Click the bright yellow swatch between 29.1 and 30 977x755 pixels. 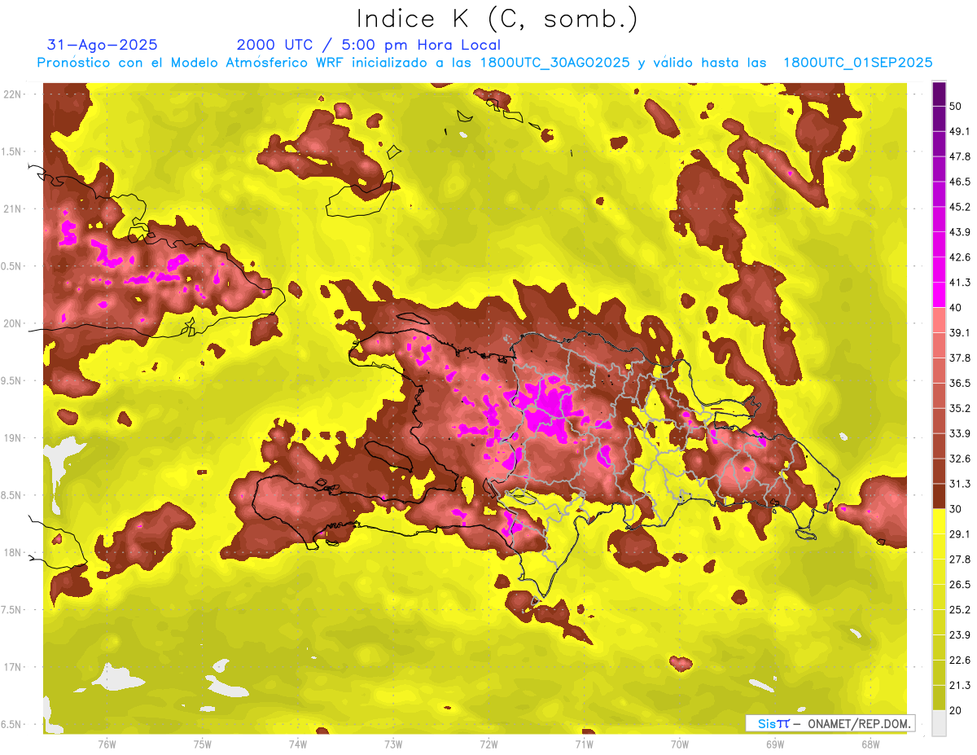pos(939,521)
